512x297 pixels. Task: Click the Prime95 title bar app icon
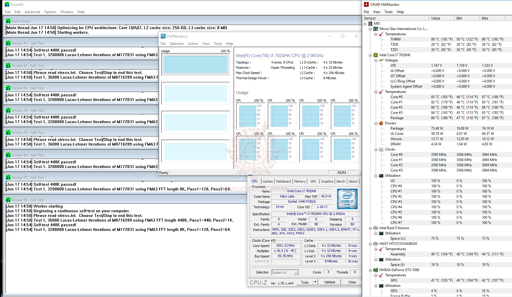point(7,4)
